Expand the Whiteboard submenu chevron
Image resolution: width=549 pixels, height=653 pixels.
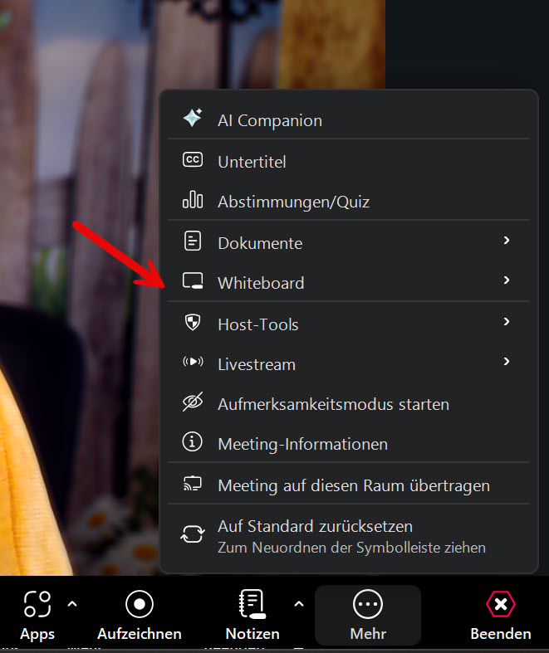coord(507,281)
